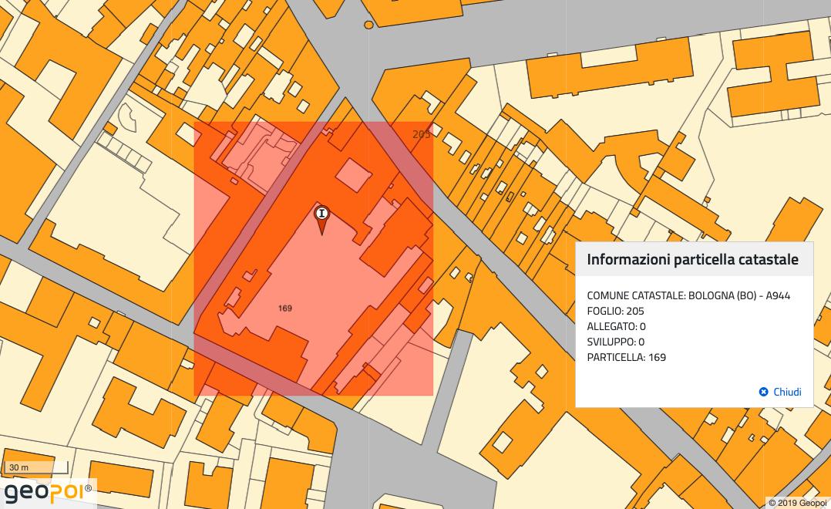The height and width of the screenshot is (509, 831).
Task: Click the ALLEGATO: 0 line
Action: pyautogui.click(x=616, y=326)
